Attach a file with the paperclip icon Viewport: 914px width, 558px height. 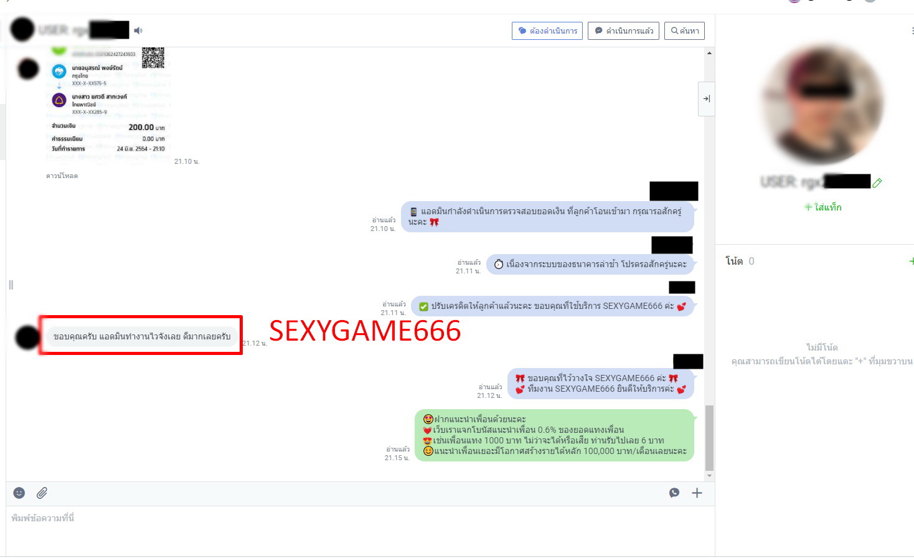coord(42,493)
